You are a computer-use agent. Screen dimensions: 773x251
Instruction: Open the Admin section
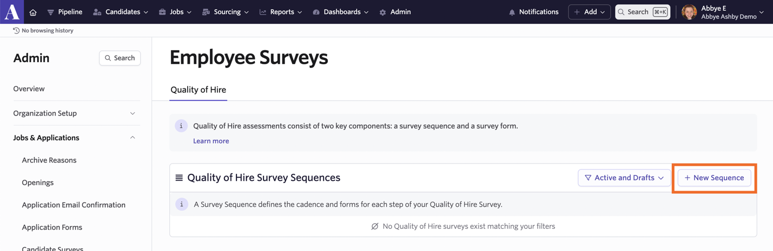[395, 12]
